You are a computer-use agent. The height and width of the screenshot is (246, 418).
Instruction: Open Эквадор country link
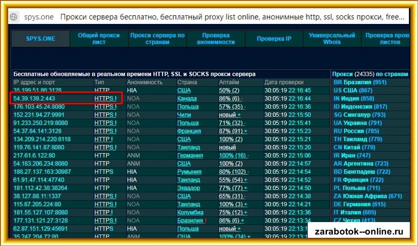(188, 188)
